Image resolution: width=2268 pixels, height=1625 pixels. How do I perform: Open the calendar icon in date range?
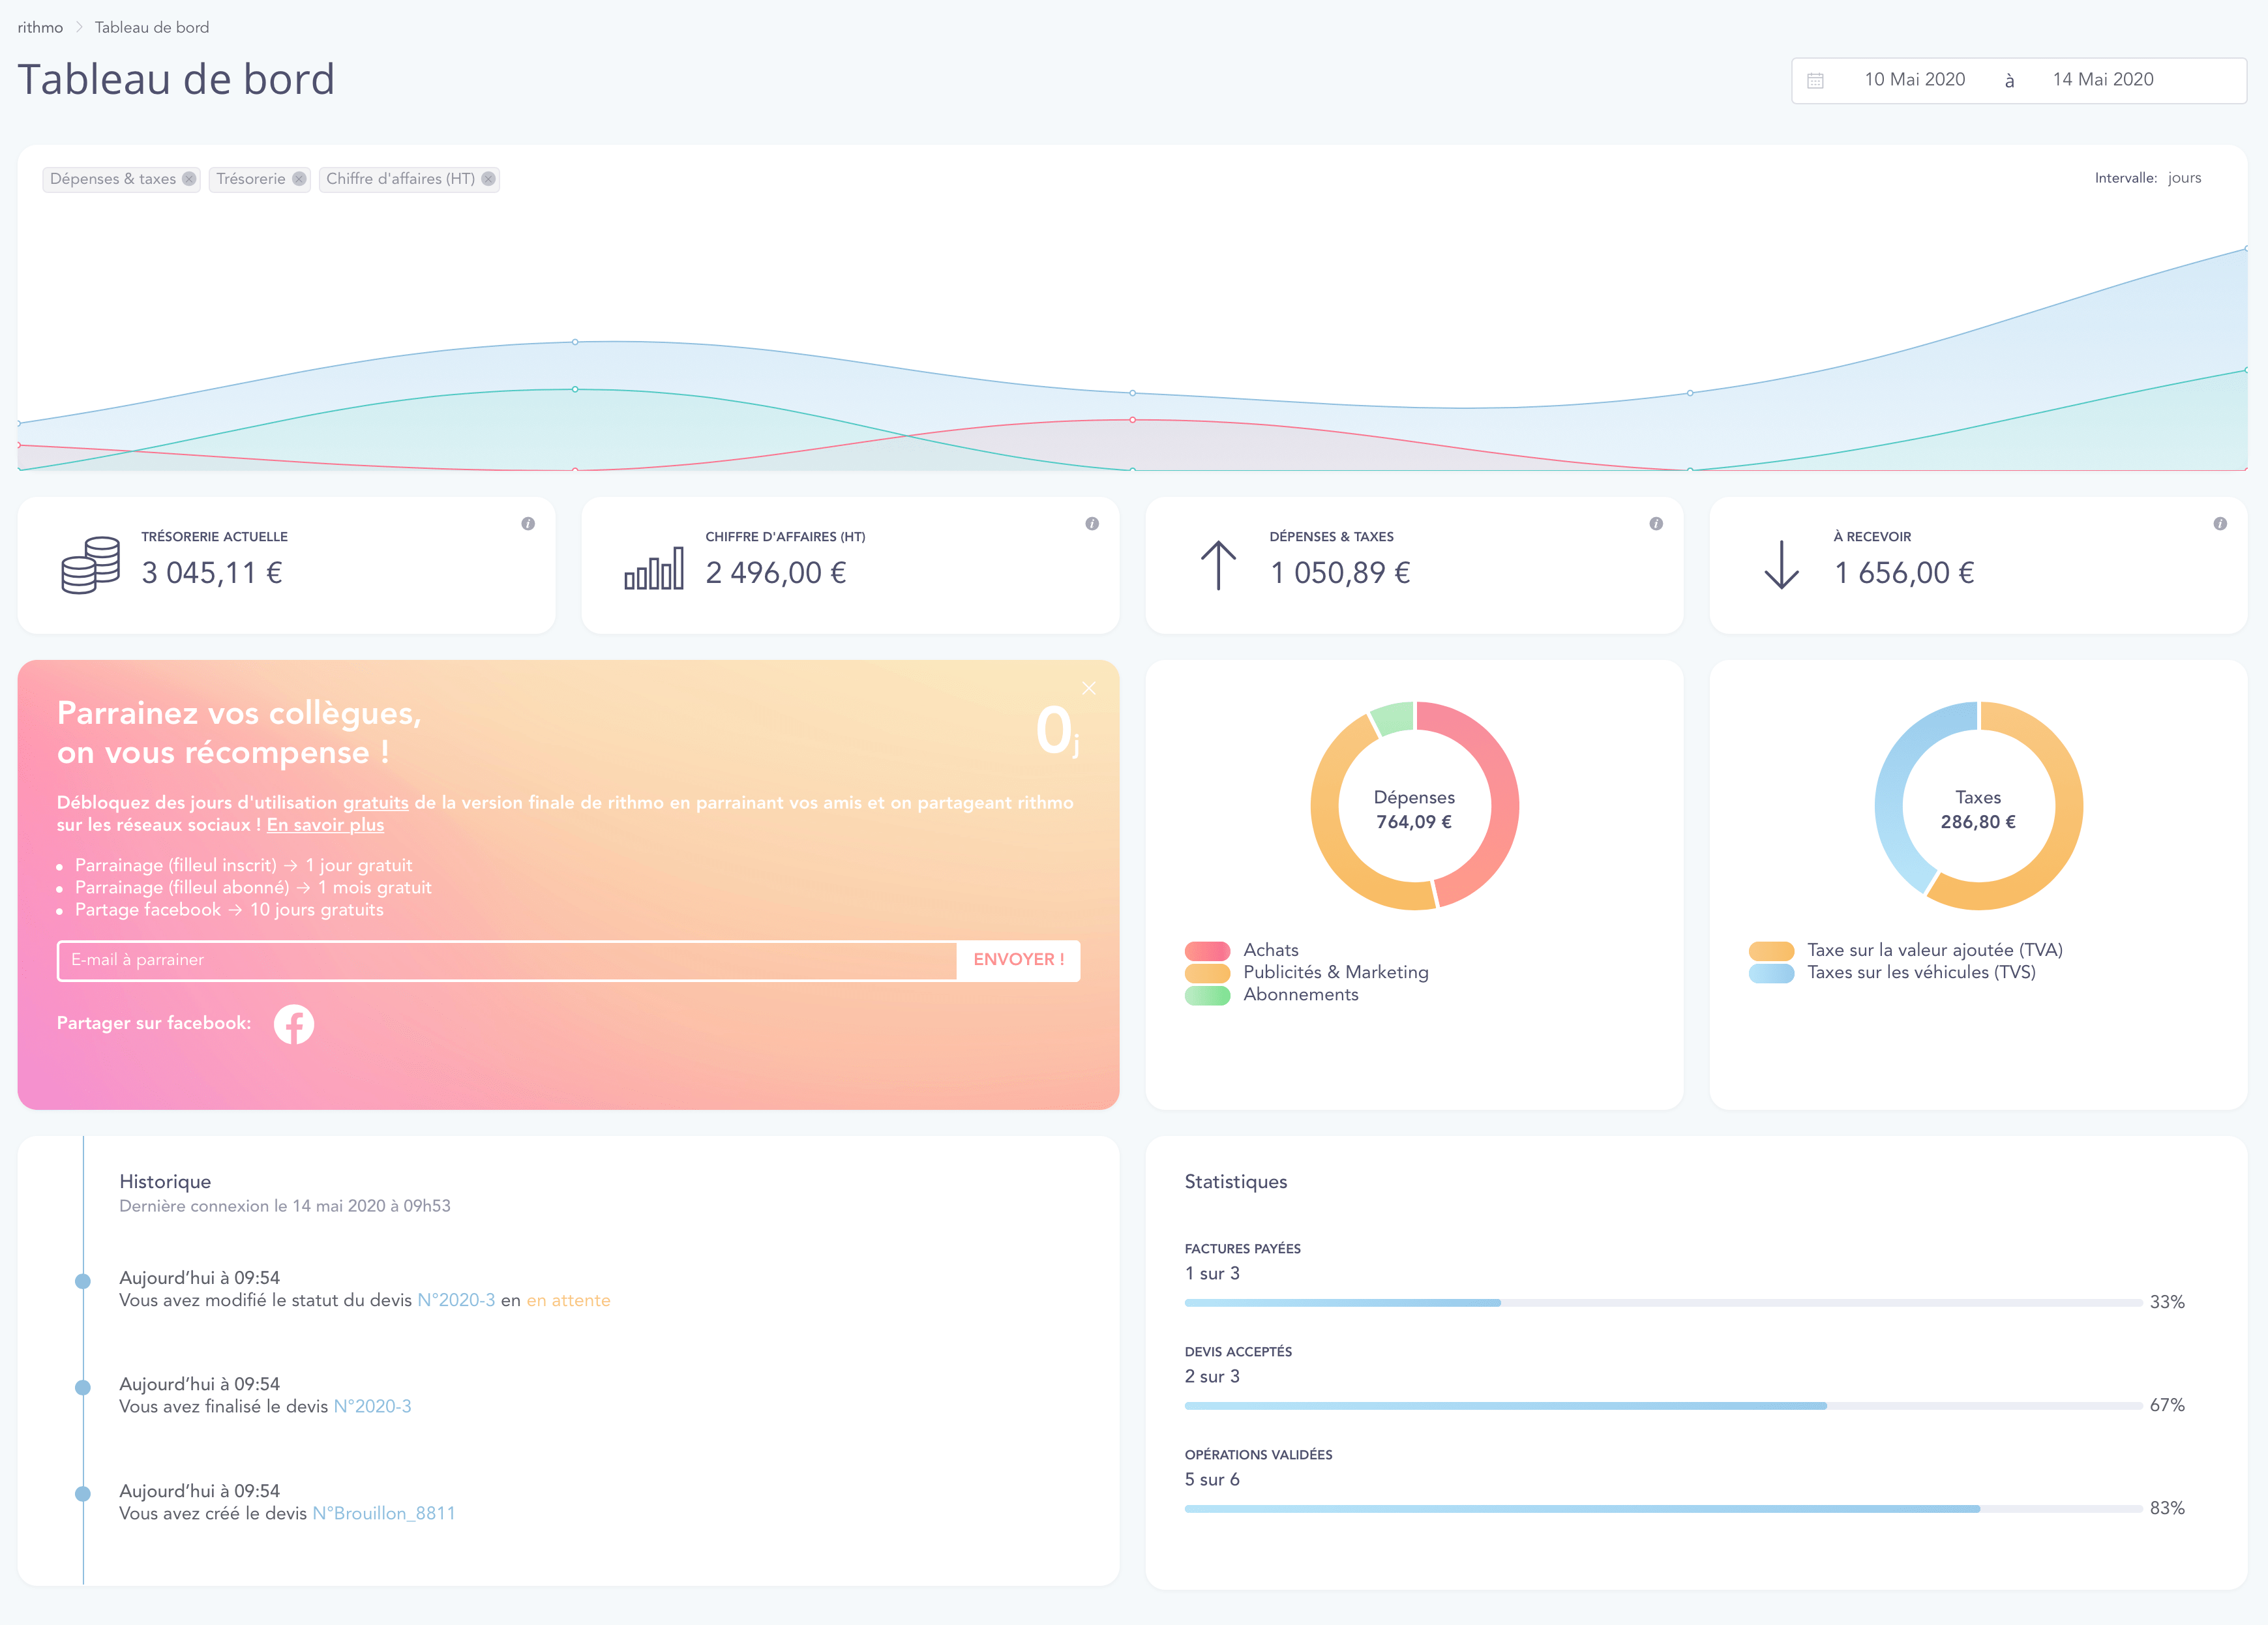[1816, 80]
